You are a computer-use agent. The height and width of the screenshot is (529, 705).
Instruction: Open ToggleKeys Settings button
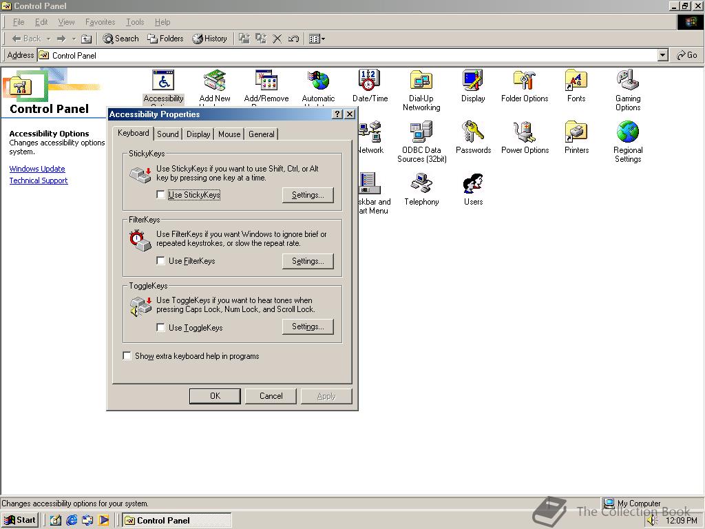point(308,326)
